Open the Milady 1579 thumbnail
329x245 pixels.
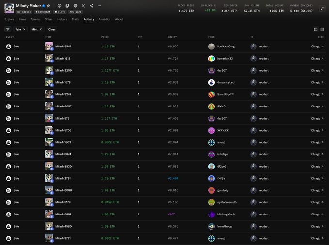(49, 82)
